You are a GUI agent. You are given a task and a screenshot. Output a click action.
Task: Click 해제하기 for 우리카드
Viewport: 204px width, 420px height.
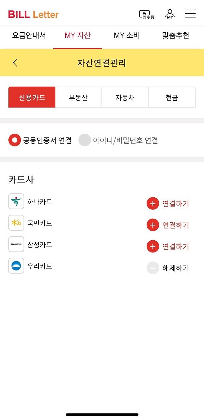(x=176, y=268)
